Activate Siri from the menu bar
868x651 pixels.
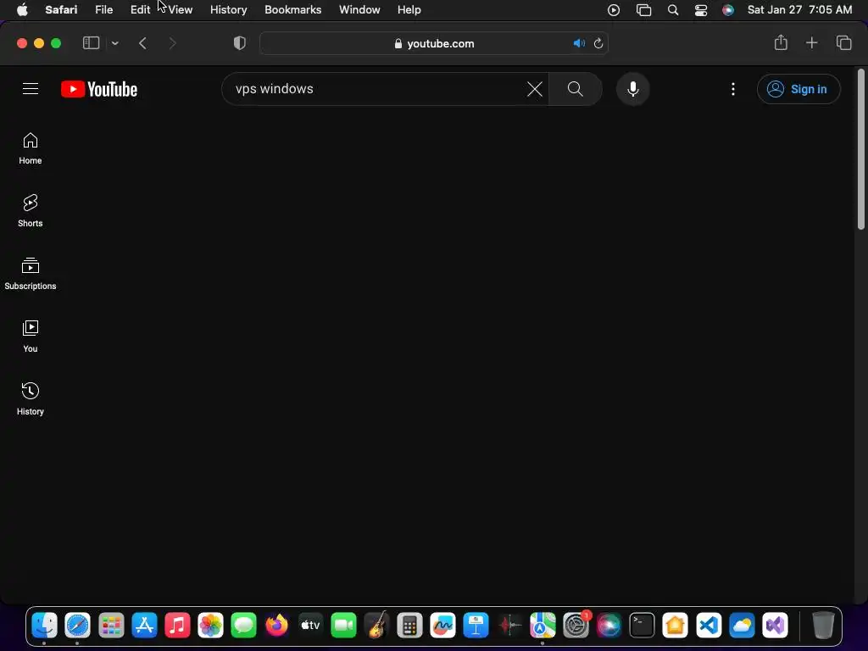728,10
